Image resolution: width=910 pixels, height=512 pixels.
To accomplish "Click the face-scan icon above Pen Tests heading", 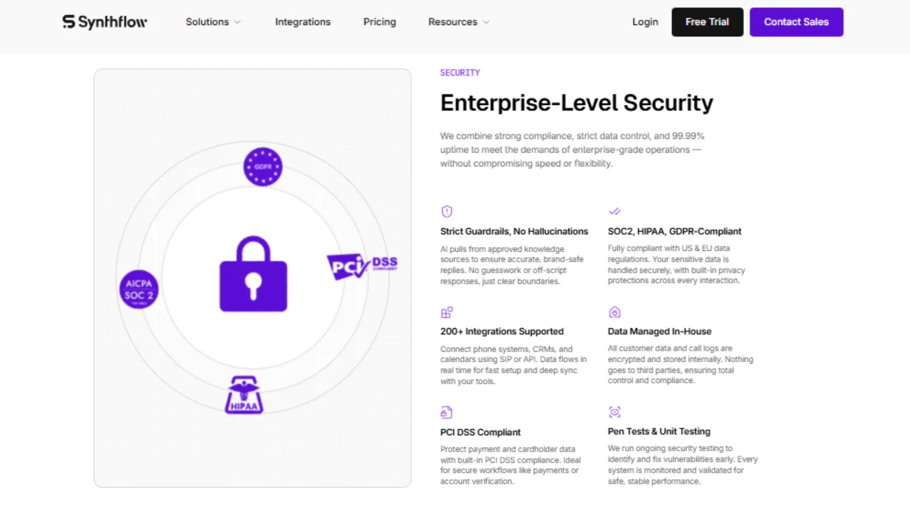I will click(615, 412).
